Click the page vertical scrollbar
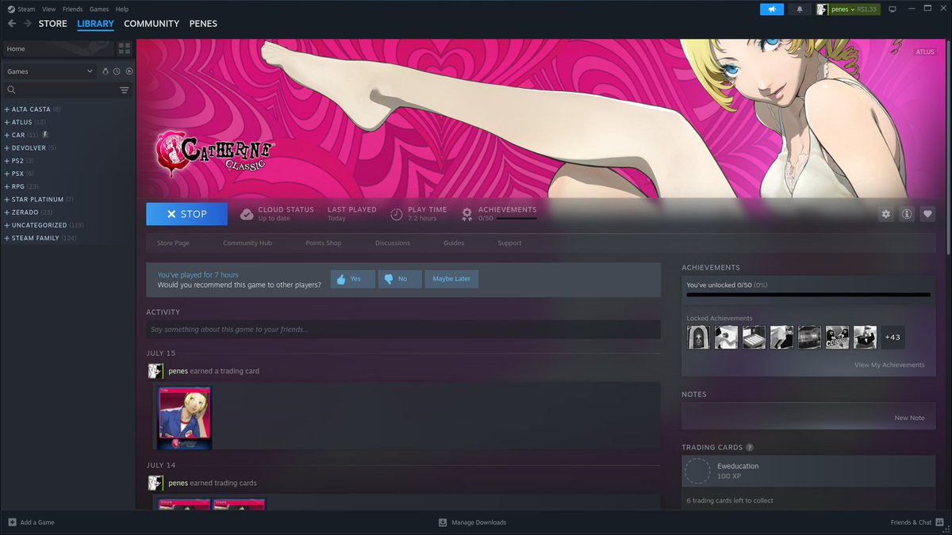This screenshot has width=952, height=535. [948, 147]
